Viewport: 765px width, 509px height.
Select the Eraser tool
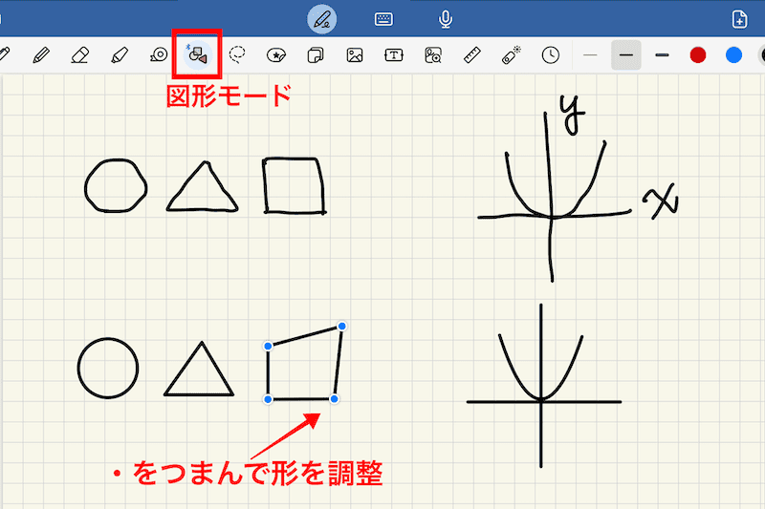(80, 55)
